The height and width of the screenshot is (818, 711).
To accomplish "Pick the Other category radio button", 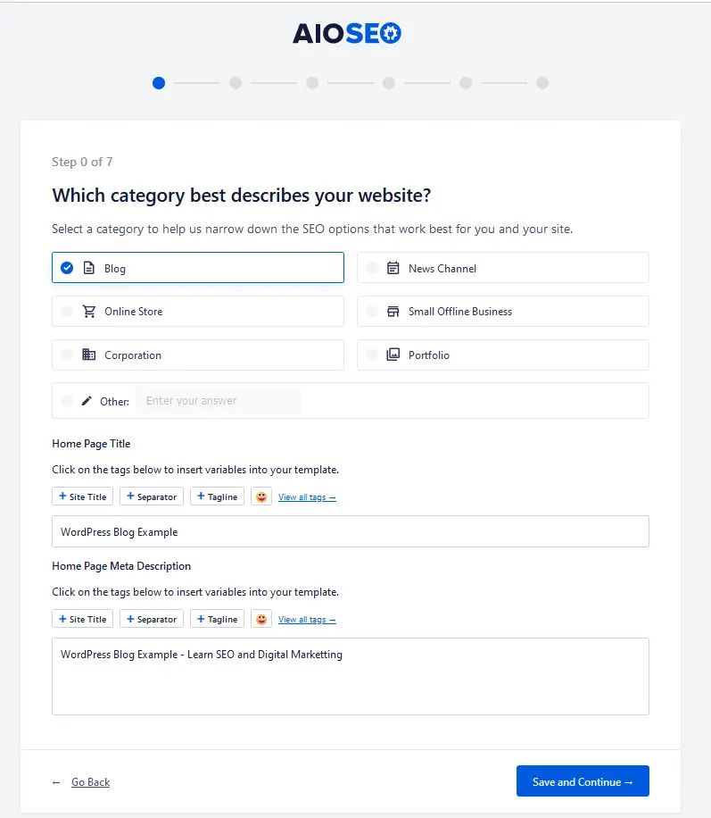I will click(67, 401).
